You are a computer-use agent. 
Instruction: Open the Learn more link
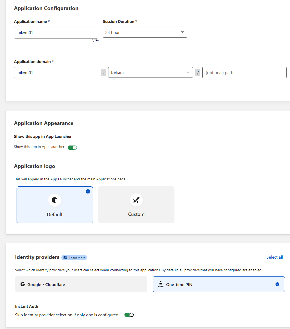pos(77,258)
